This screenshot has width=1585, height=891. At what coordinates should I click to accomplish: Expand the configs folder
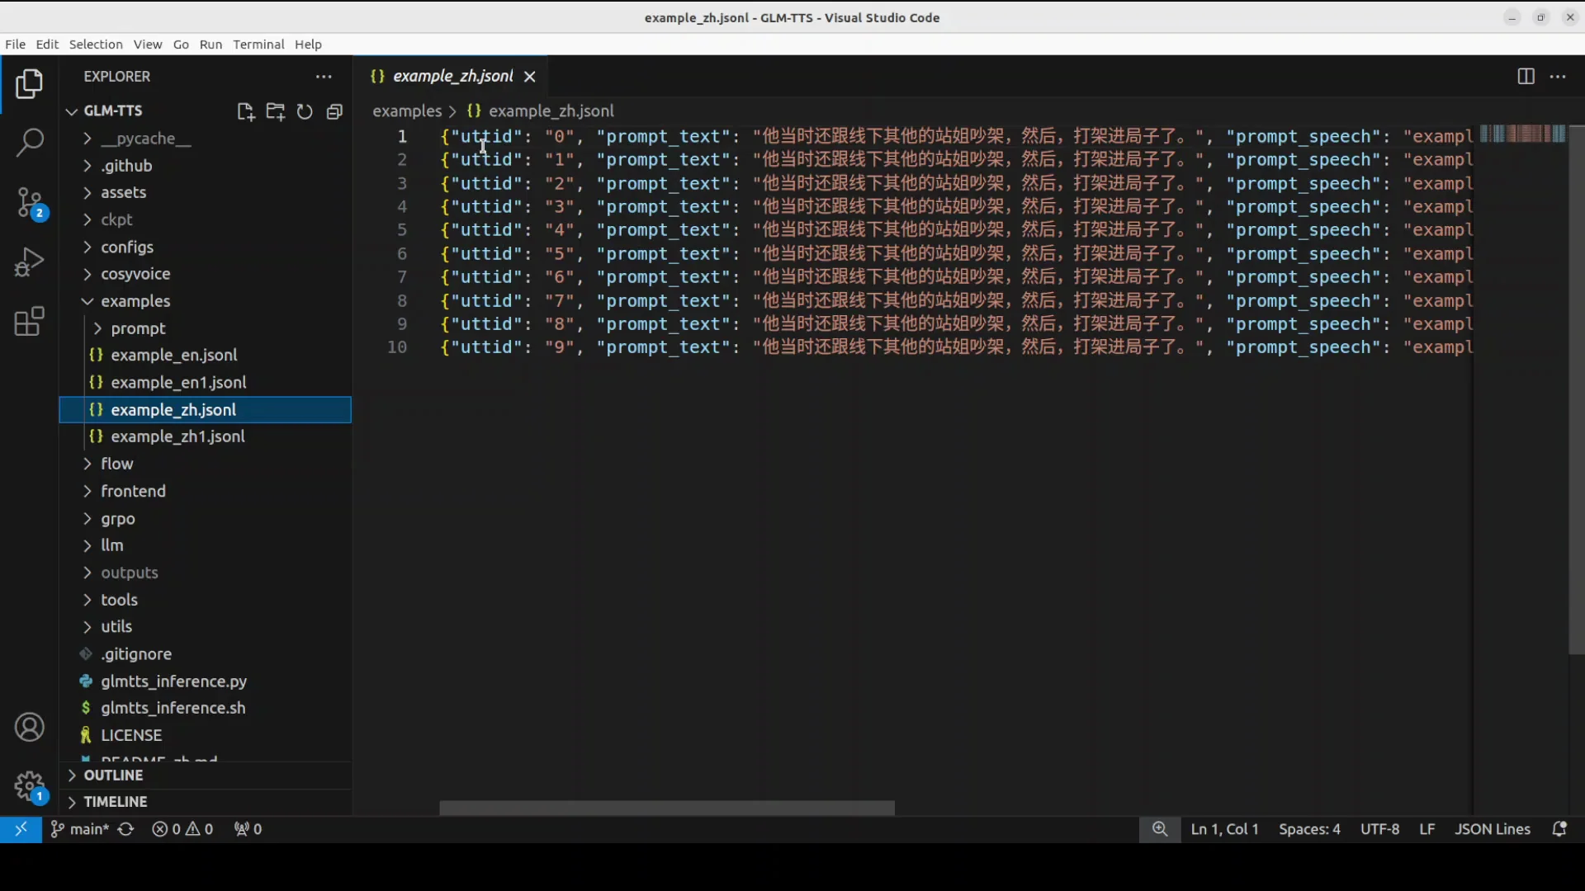pyautogui.click(x=130, y=247)
